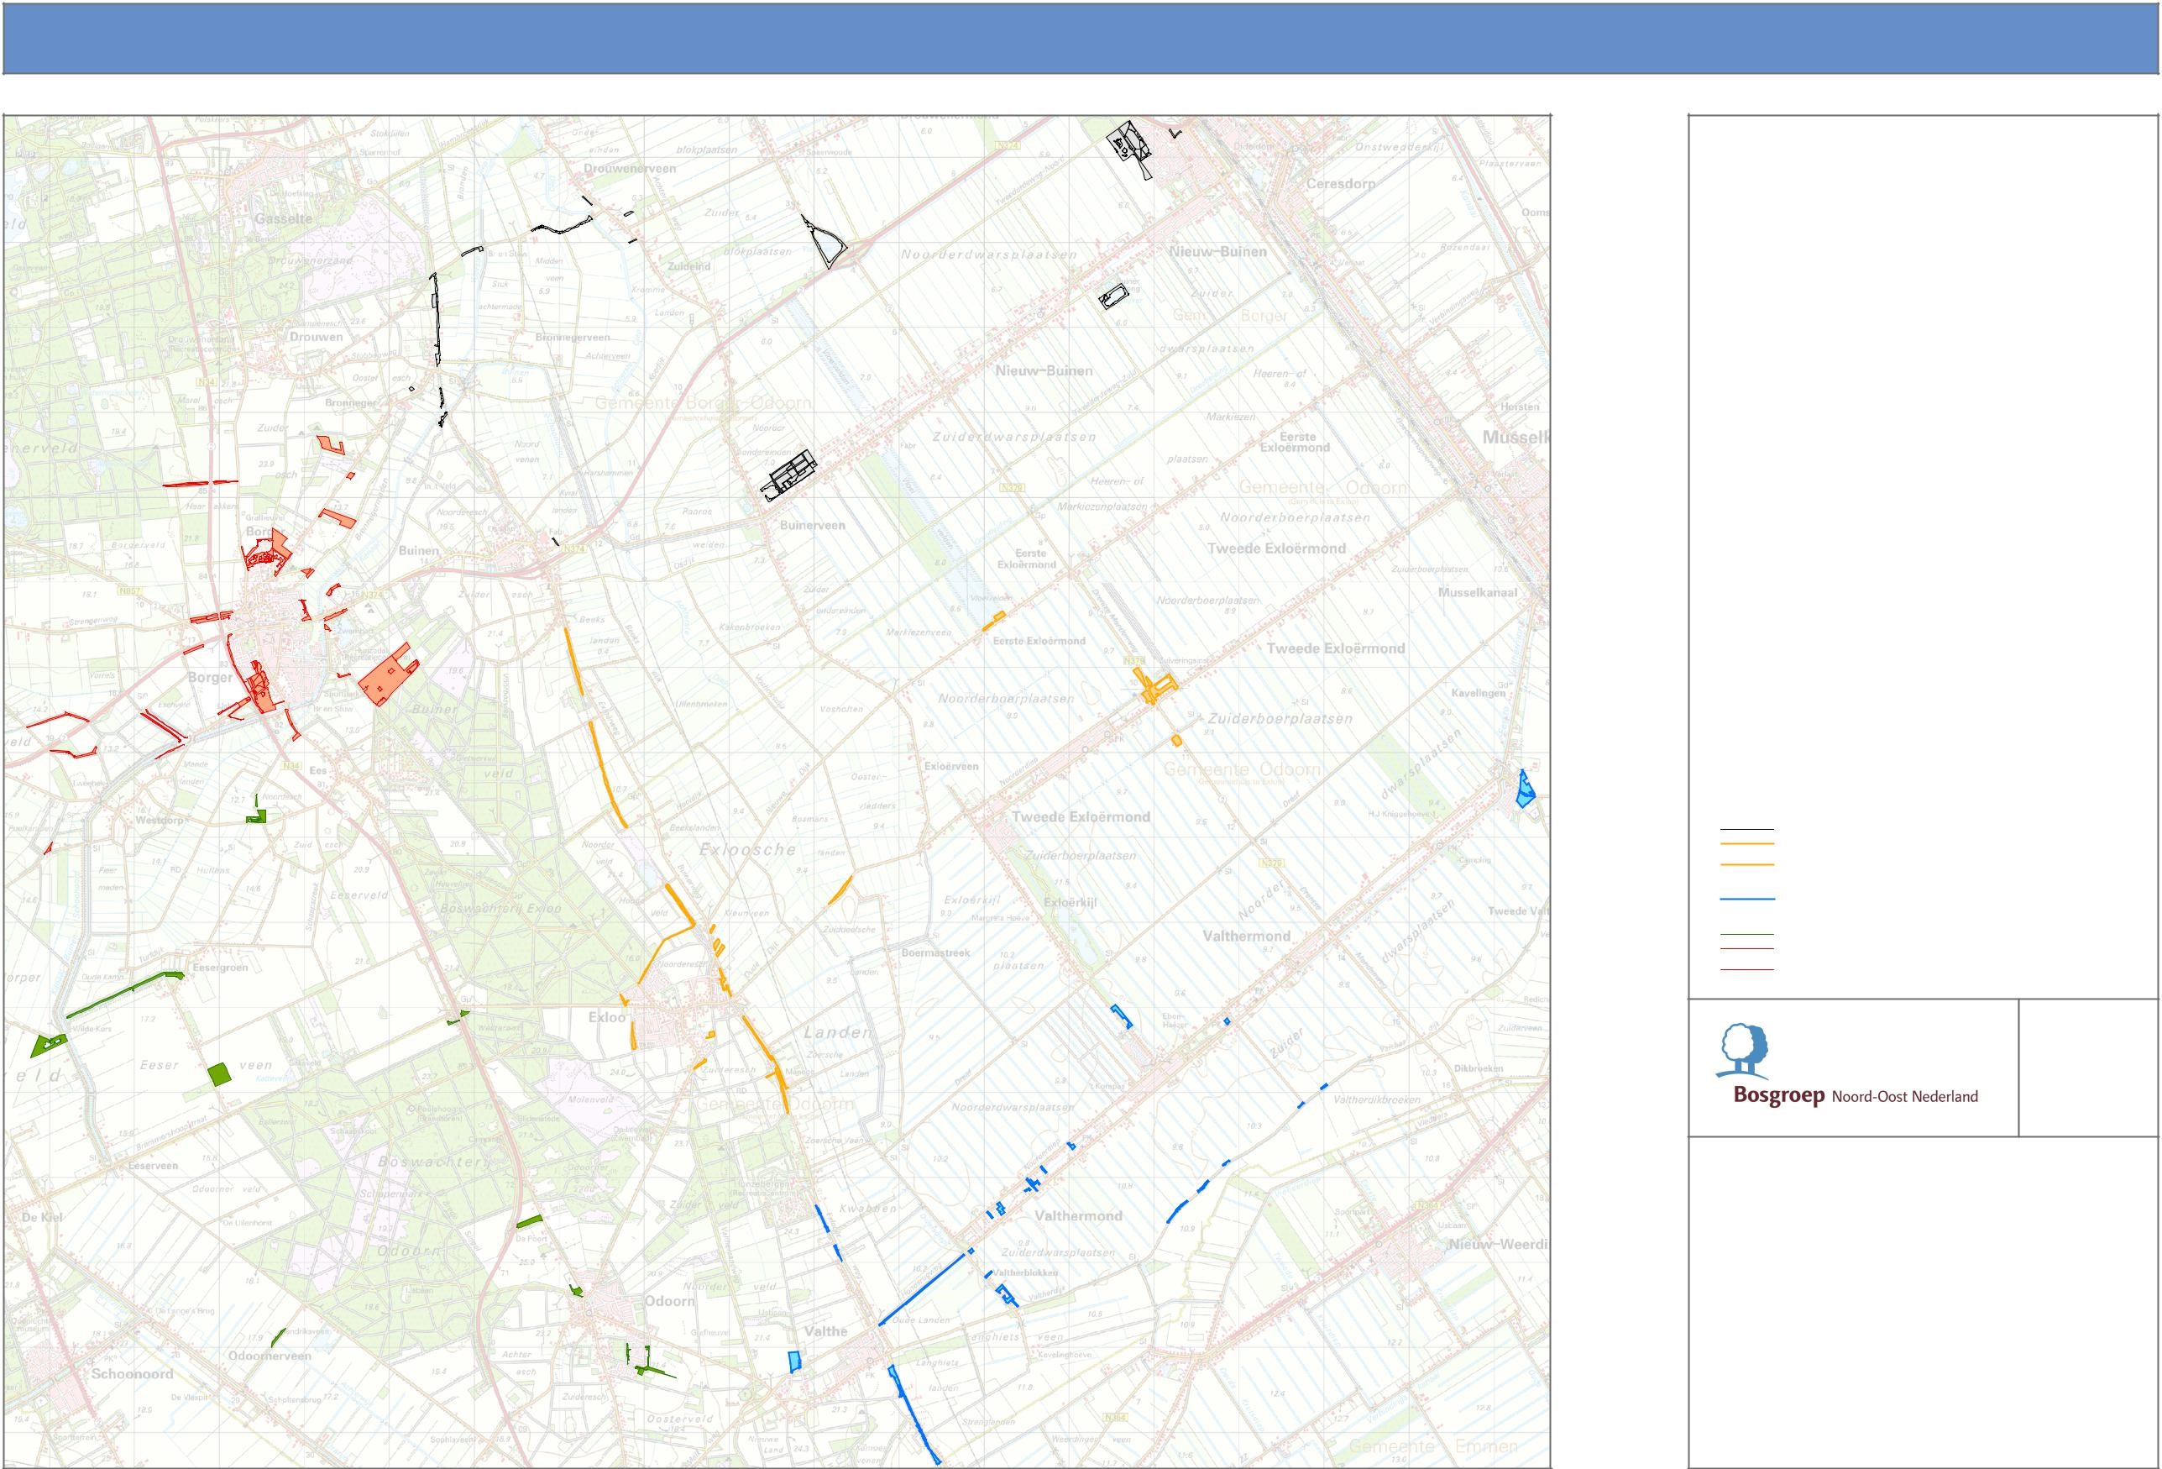
Task: Click the Drouwenerveen place label
Action: [629, 168]
